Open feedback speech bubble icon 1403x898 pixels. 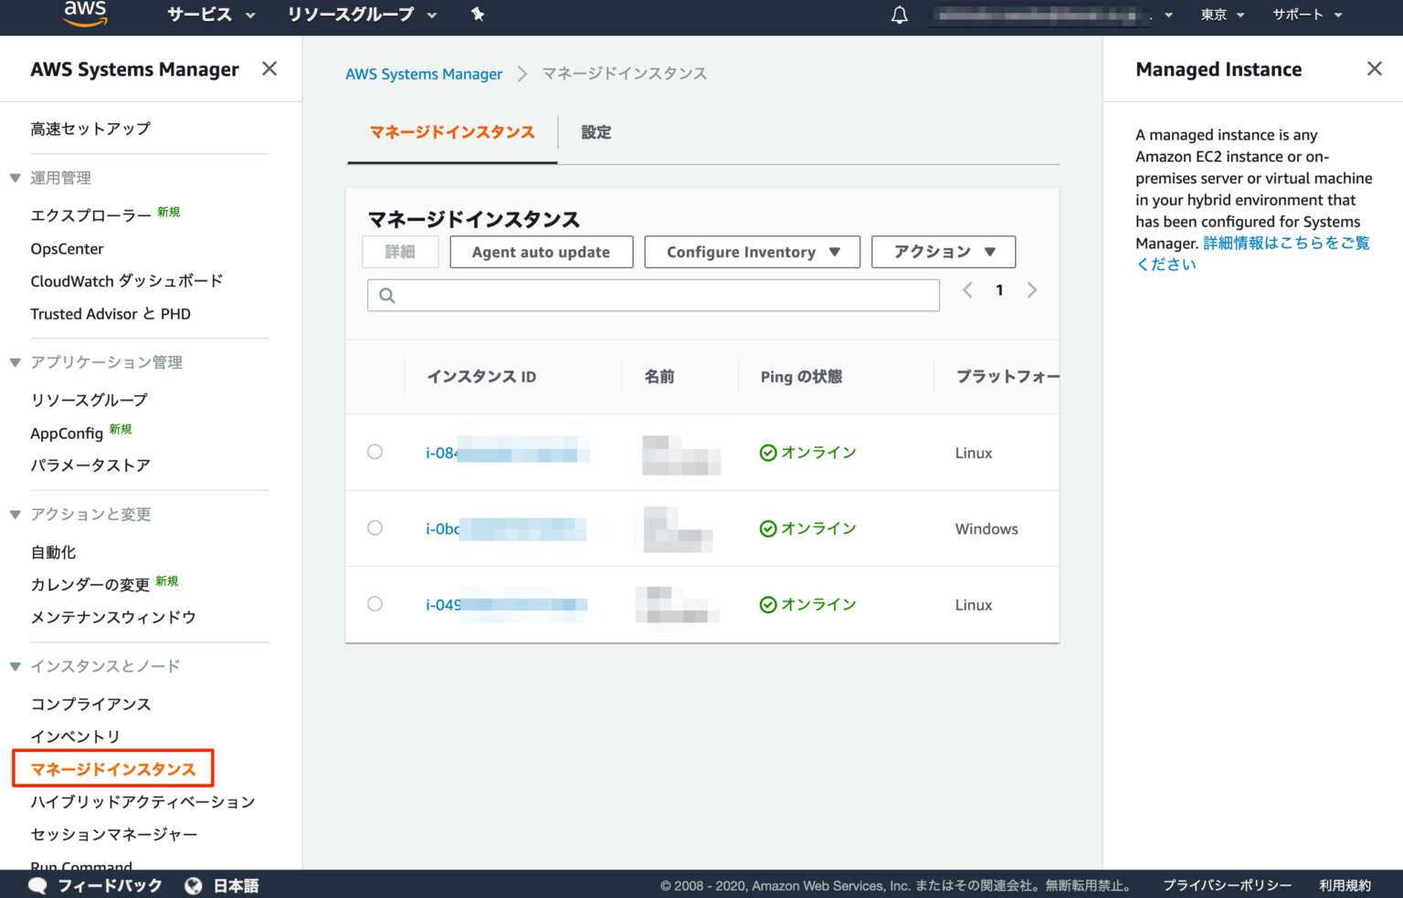coord(37,885)
